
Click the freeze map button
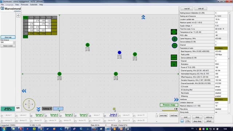pyautogui.click(x=169, y=105)
